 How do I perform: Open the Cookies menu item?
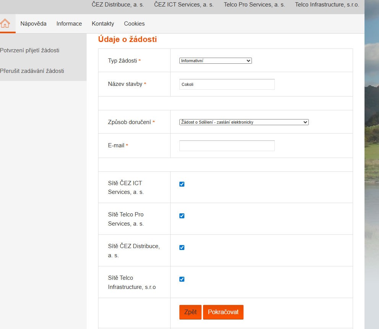tap(134, 24)
